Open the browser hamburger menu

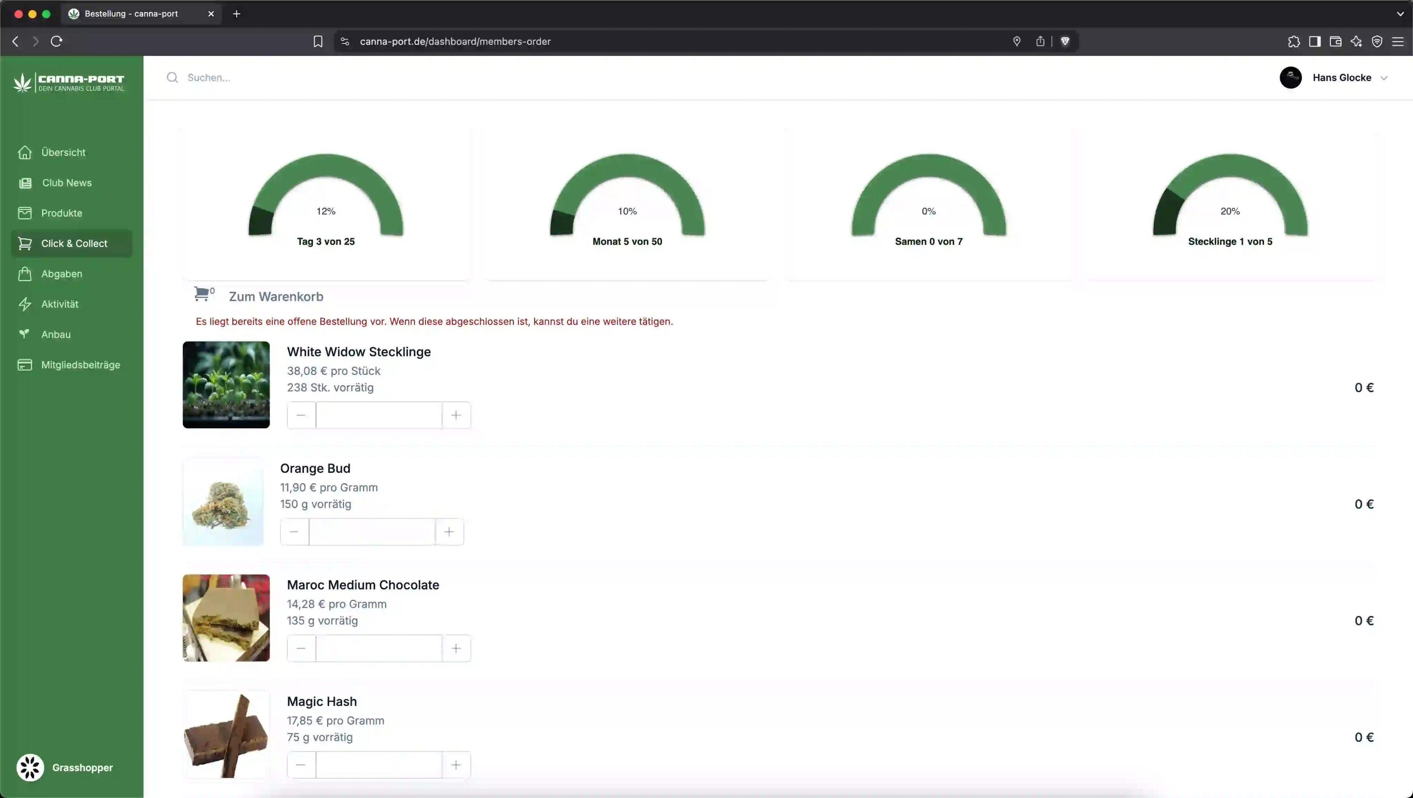point(1398,41)
